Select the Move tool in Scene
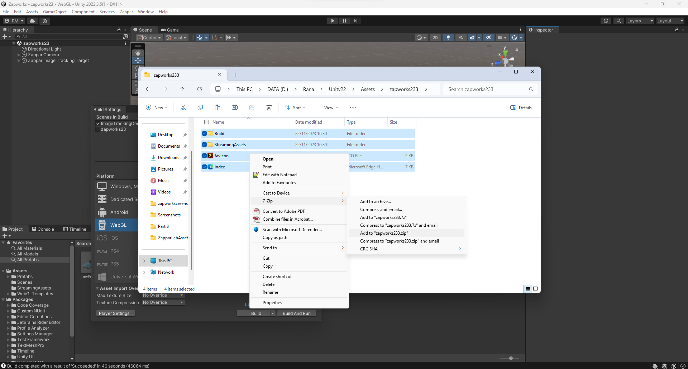 (138, 60)
